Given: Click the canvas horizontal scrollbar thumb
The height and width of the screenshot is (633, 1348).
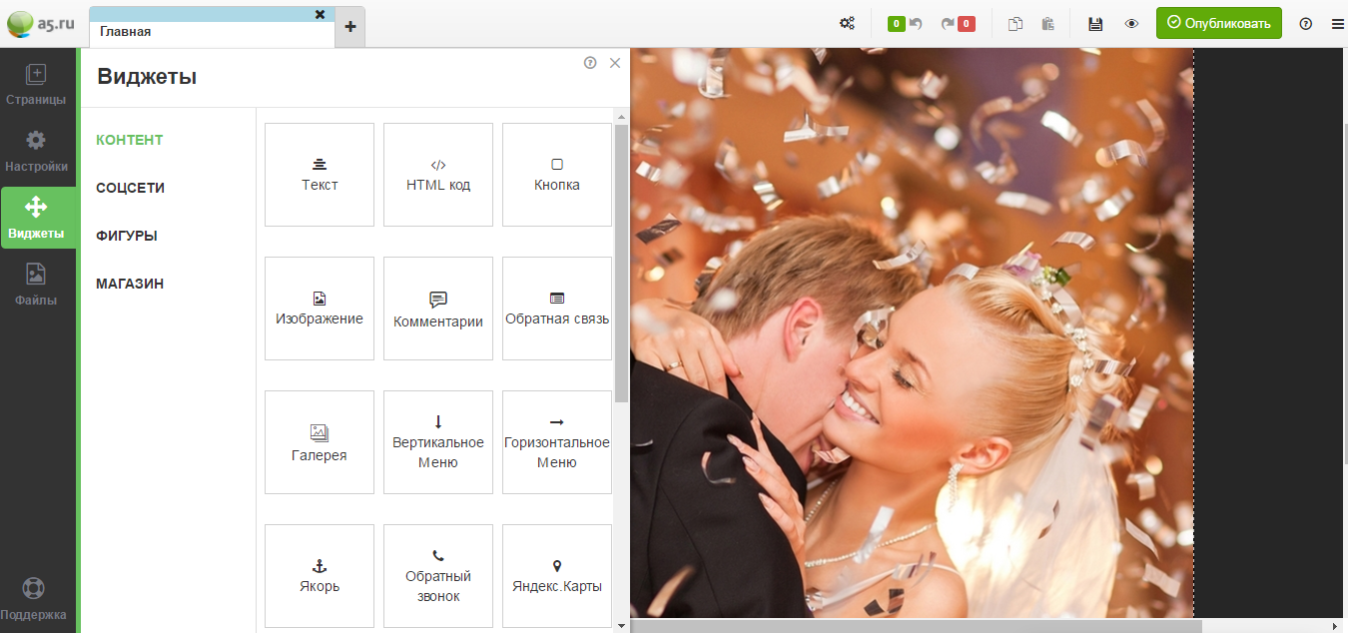Looking at the screenshot, I should click(916, 626).
